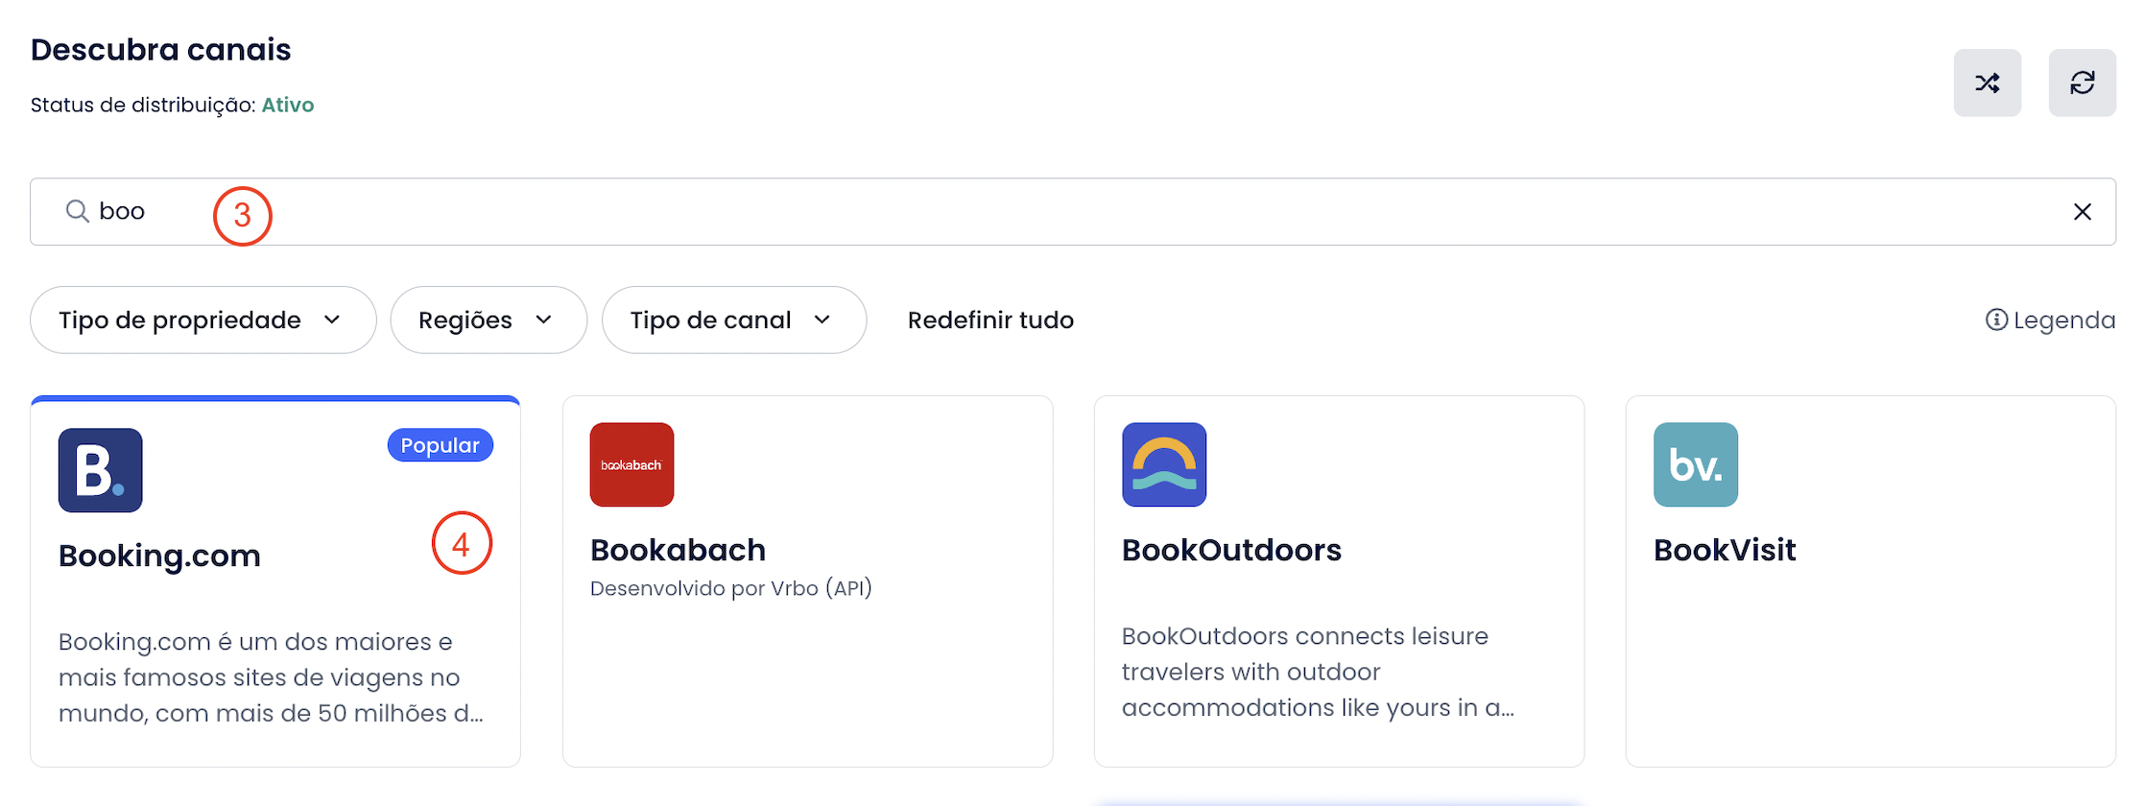Open the Legenda link

point(2063,320)
